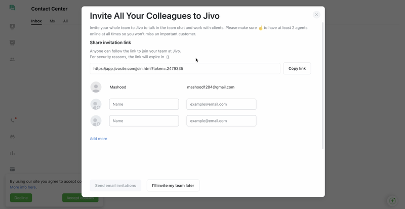Switch to the My tab
This screenshot has width=405, height=209.
click(52, 21)
